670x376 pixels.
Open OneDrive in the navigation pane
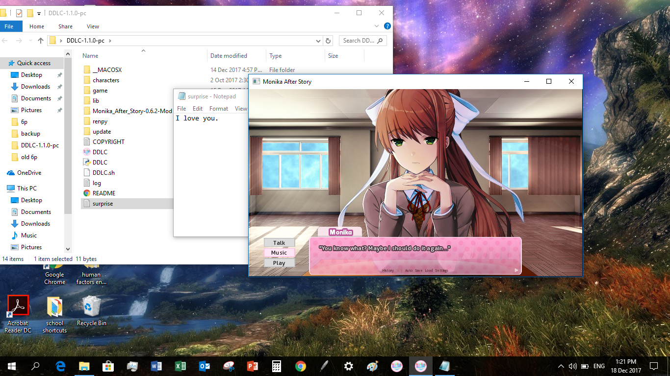tap(29, 173)
